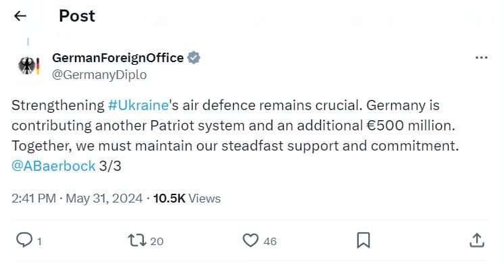
Task: Bookmark this post
Action: [363, 240]
